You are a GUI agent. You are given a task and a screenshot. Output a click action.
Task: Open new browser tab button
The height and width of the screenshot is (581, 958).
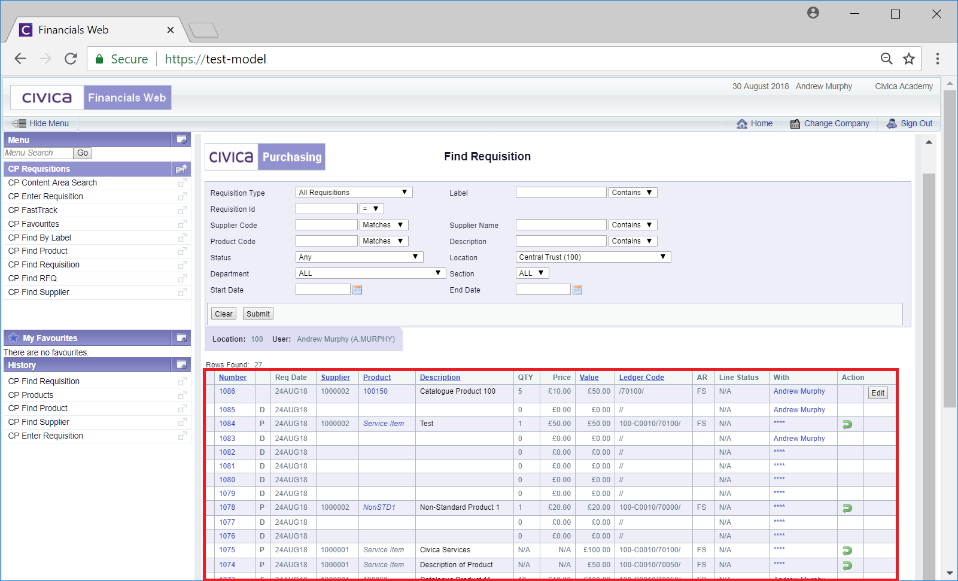203,29
